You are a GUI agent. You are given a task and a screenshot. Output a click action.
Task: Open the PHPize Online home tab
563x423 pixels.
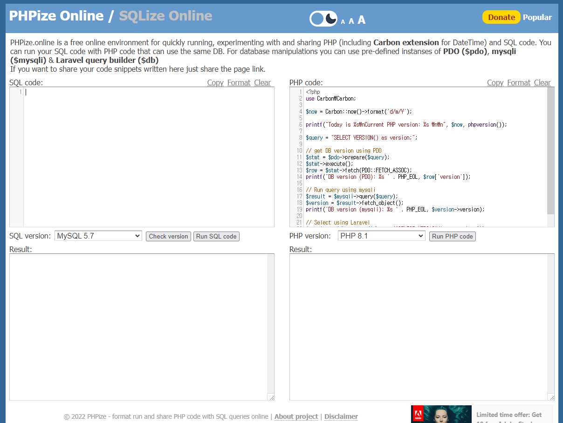point(56,16)
